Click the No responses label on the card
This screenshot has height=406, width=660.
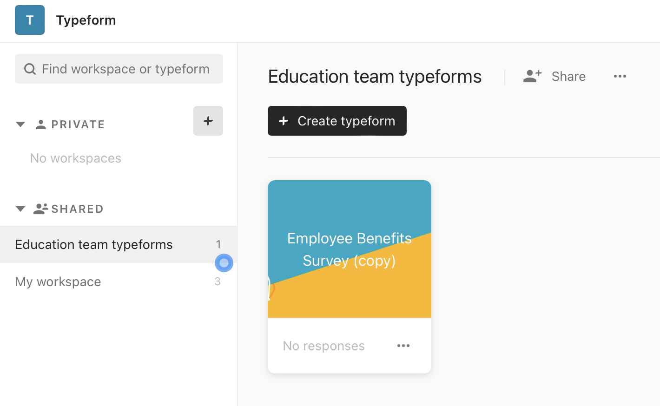324,346
